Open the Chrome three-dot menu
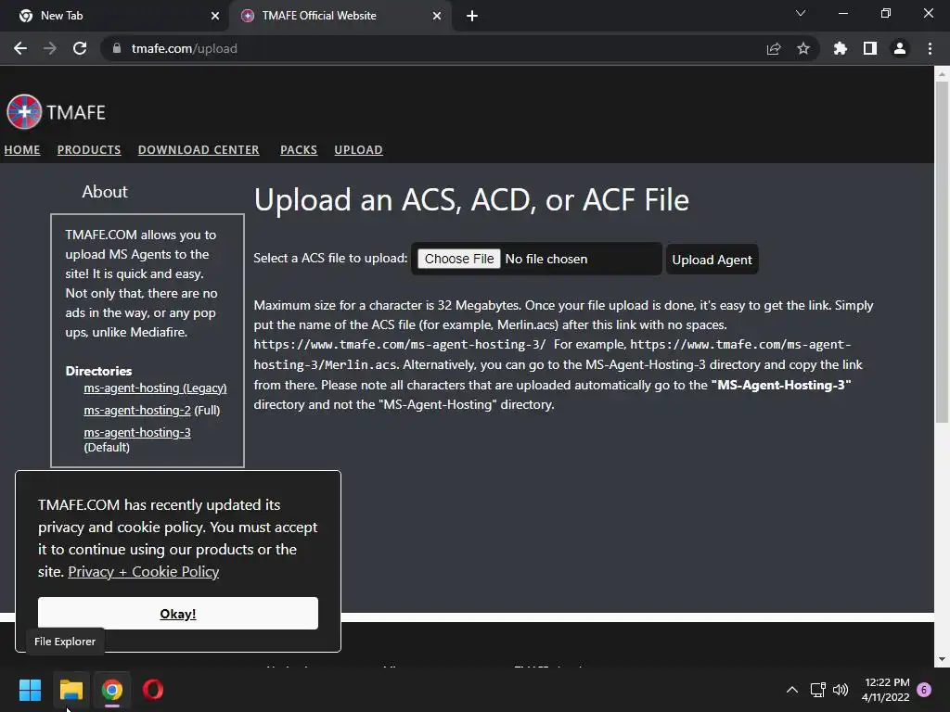The width and height of the screenshot is (950, 712). click(x=930, y=48)
